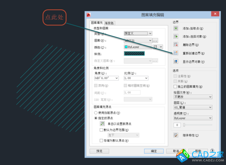Viewport: 226px width, 165px height.
Task: Open pattern browser with the ellipsis button
Action: 155,40
